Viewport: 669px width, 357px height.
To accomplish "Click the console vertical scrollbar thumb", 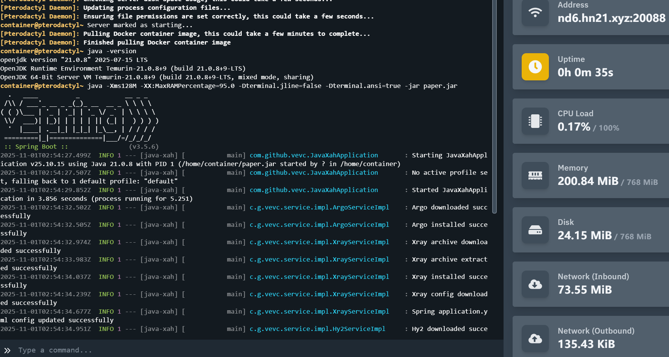I will point(494,106).
